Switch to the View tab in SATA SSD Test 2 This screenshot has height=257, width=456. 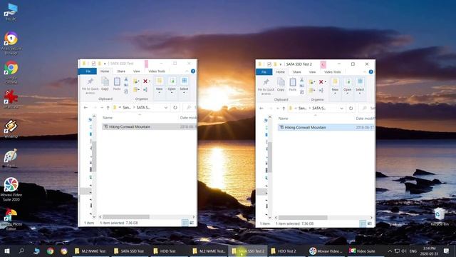(x=312, y=72)
